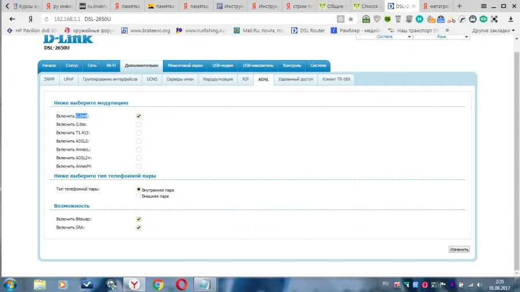Switch to Yandex Browser in taskbar
520x292 pixels.
(134, 284)
